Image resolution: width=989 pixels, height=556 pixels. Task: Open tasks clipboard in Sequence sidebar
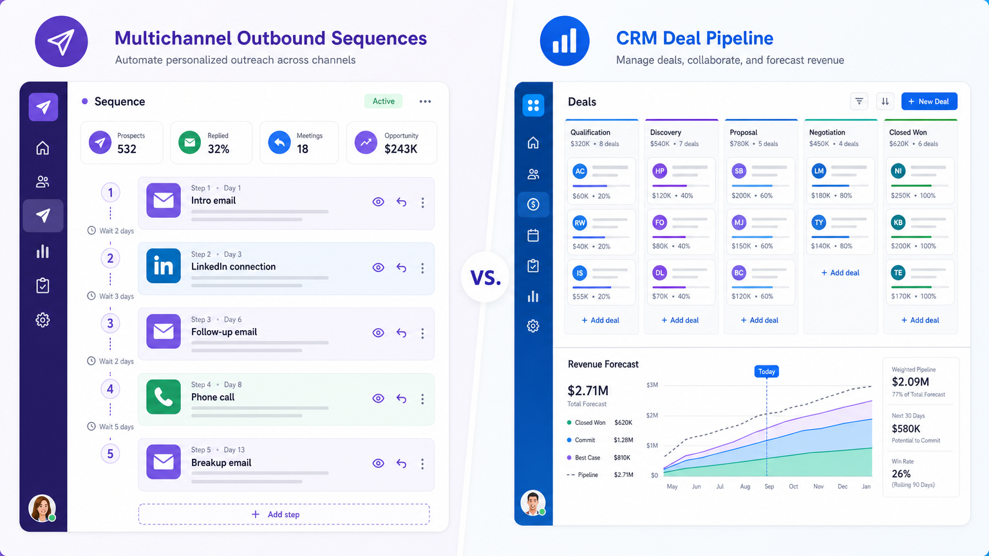[42, 285]
